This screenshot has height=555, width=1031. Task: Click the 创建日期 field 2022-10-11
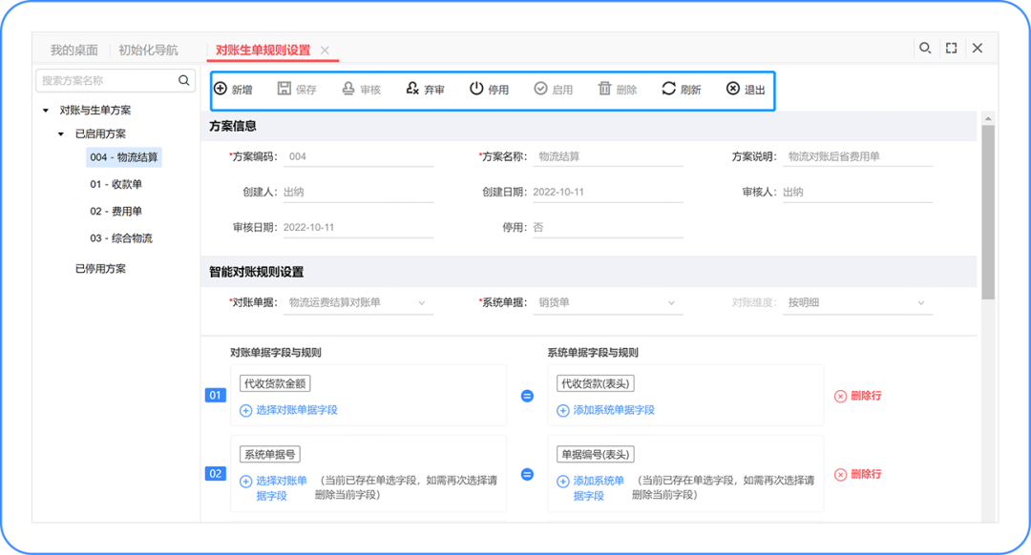[607, 192]
